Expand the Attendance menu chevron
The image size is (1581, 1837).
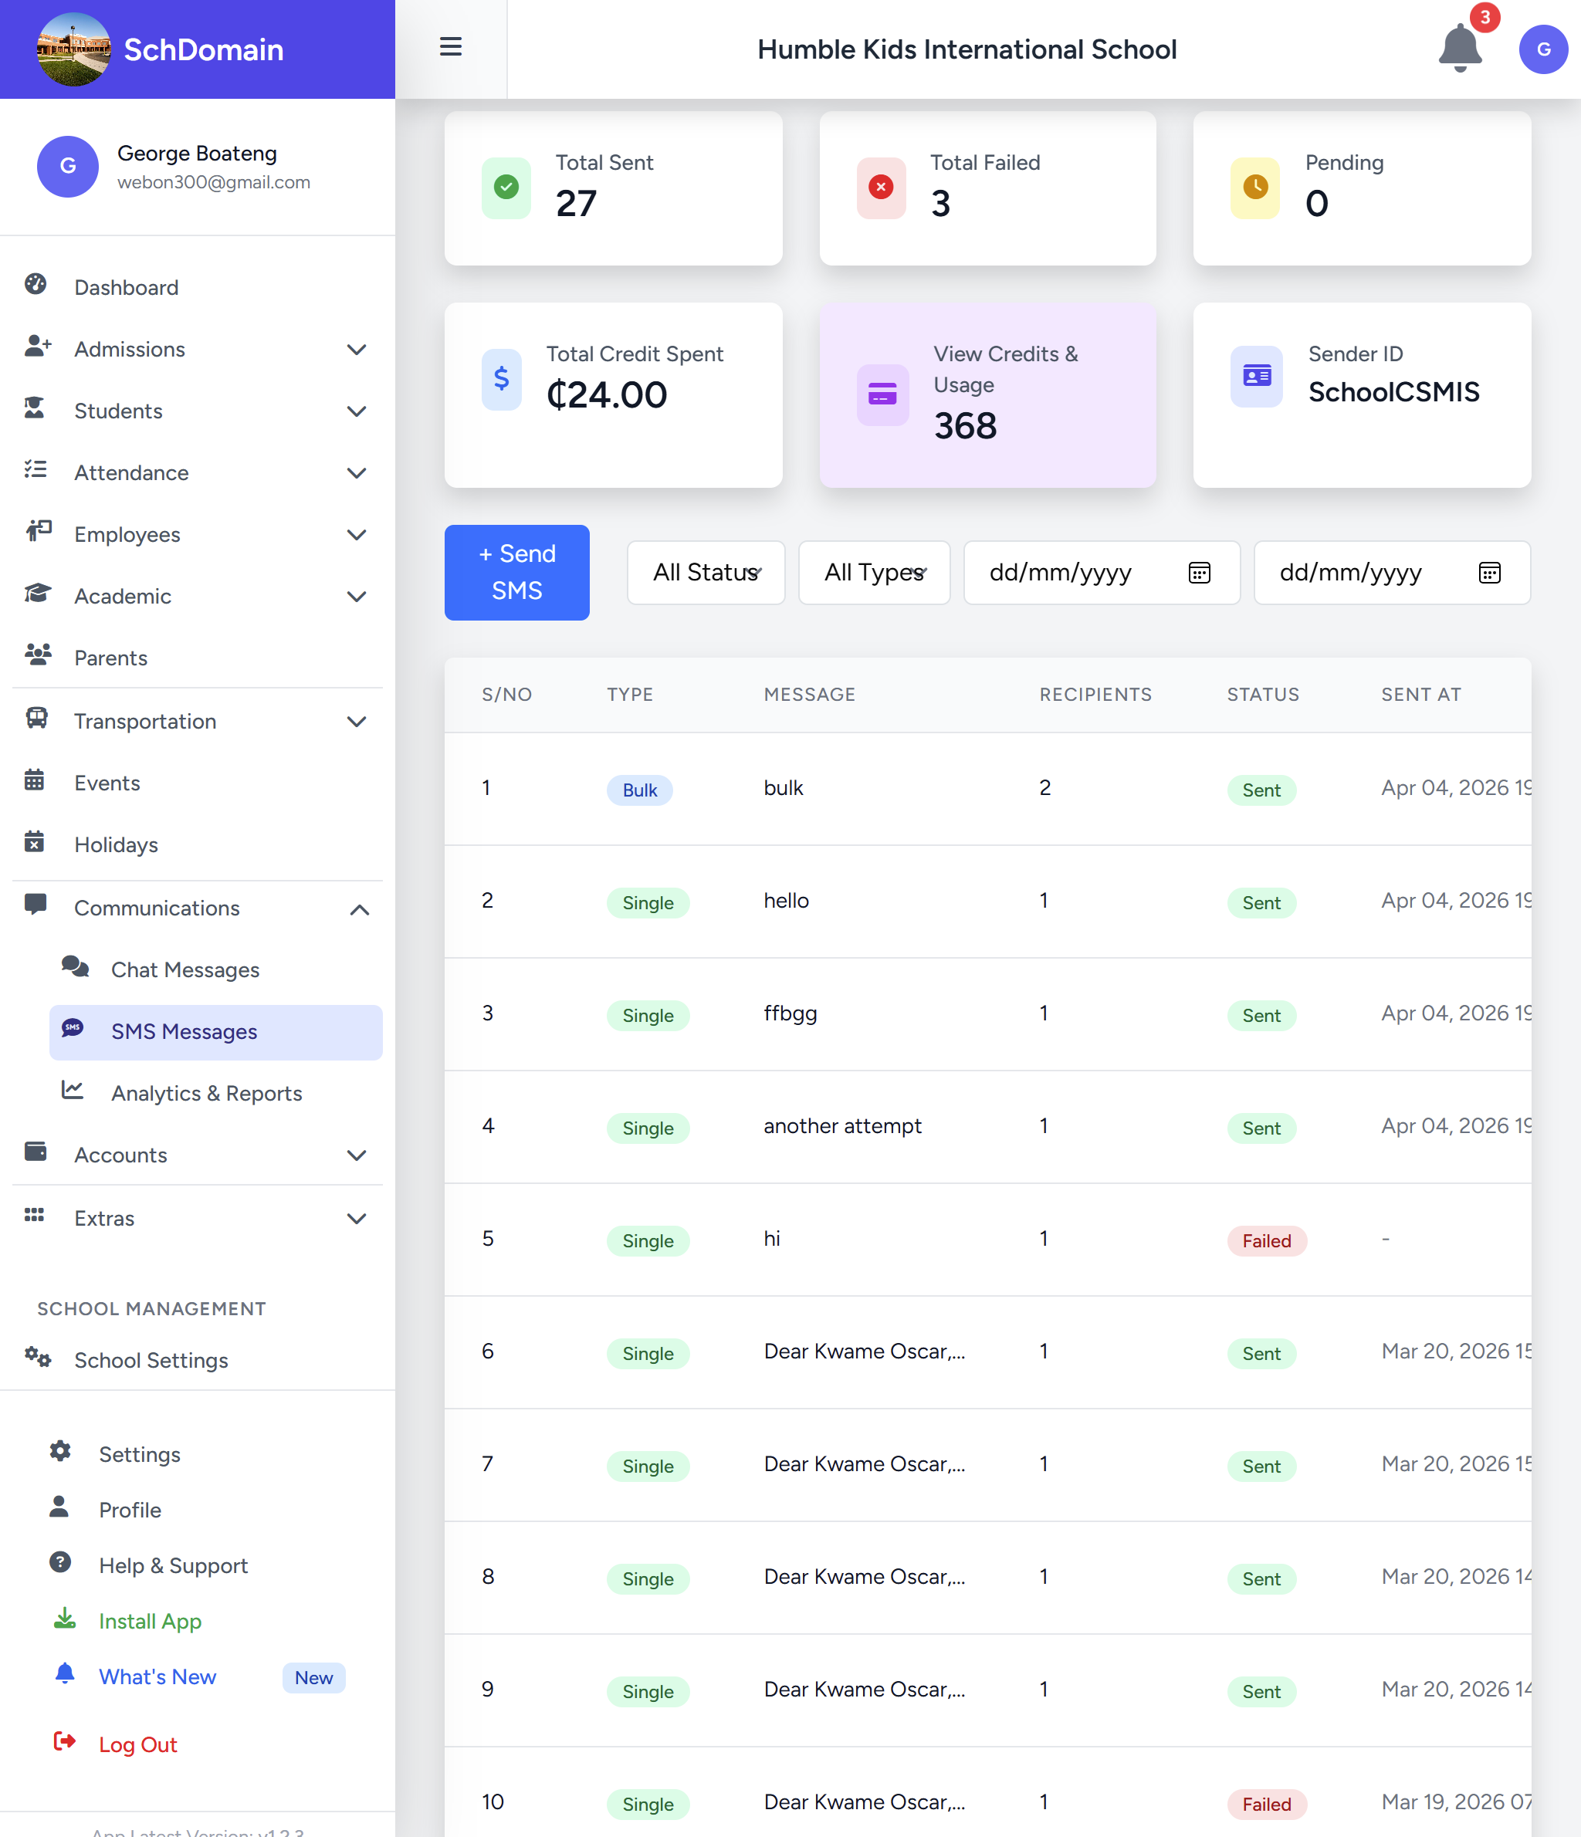click(357, 472)
